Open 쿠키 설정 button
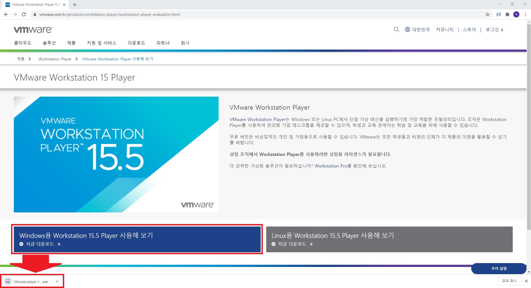531x288 pixels. pyautogui.click(x=499, y=268)
